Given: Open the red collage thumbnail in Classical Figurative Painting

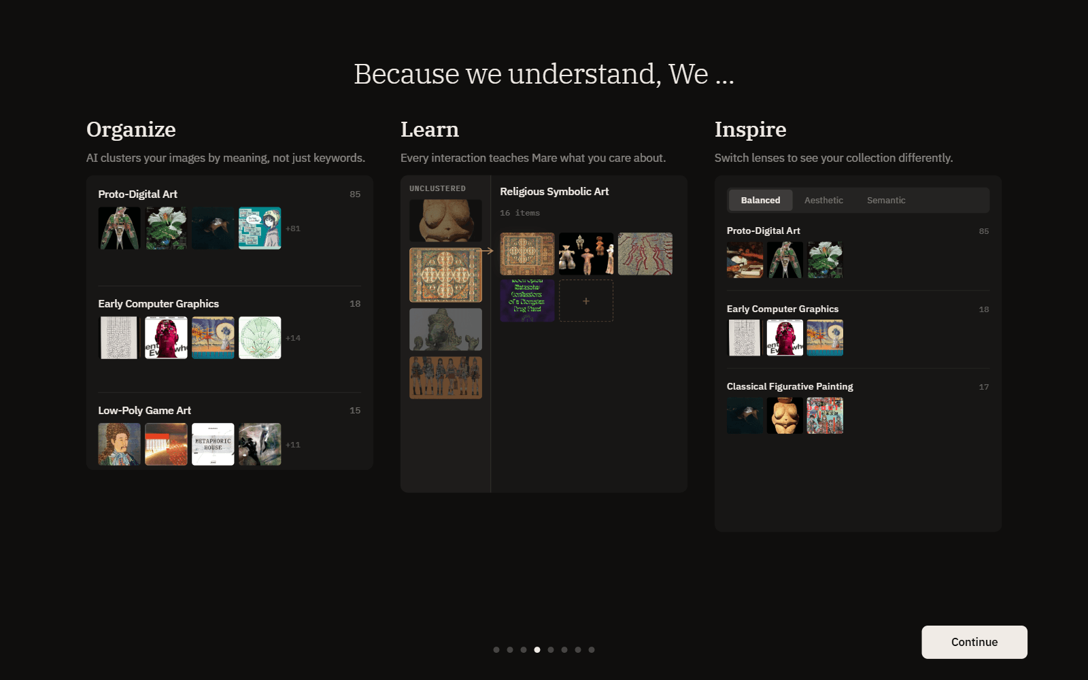Looking at the screenshot, I should (825, 415).
